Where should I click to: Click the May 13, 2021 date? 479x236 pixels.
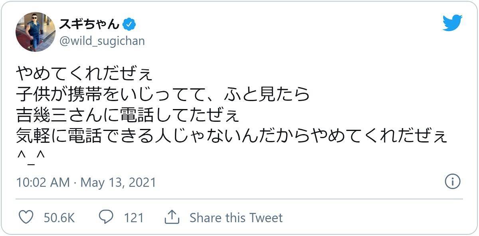118,183
